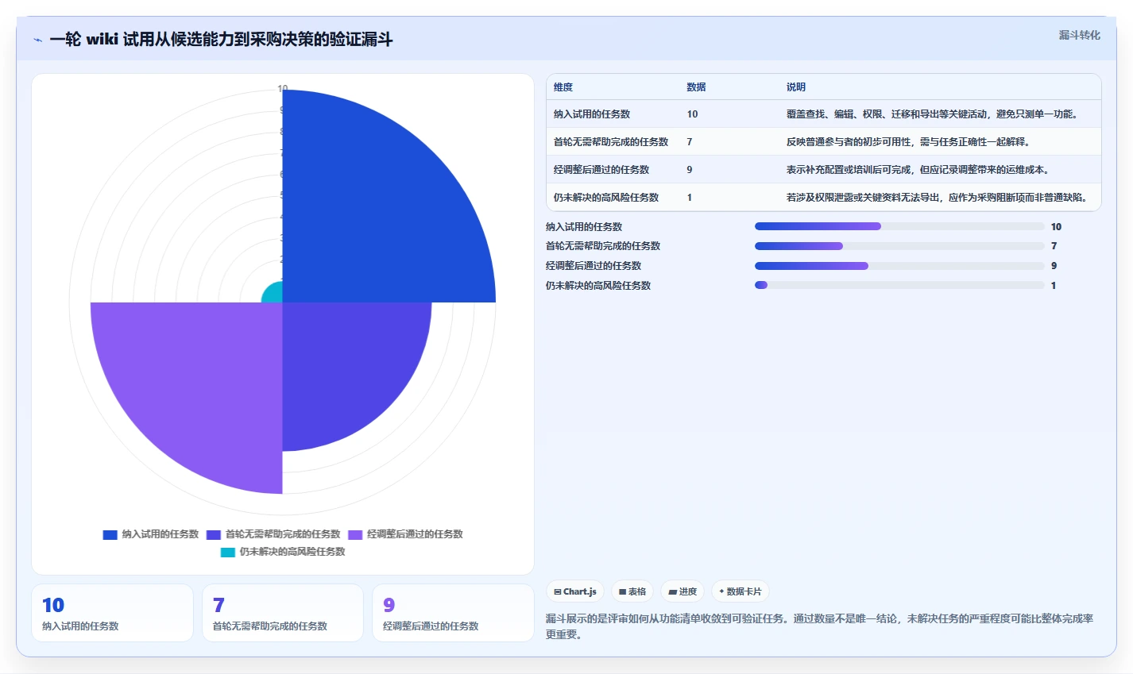Toggle the 纳入试用的任务数 legend entry
The width and height of the screenshot is (1133, 674).
point(151,534)
